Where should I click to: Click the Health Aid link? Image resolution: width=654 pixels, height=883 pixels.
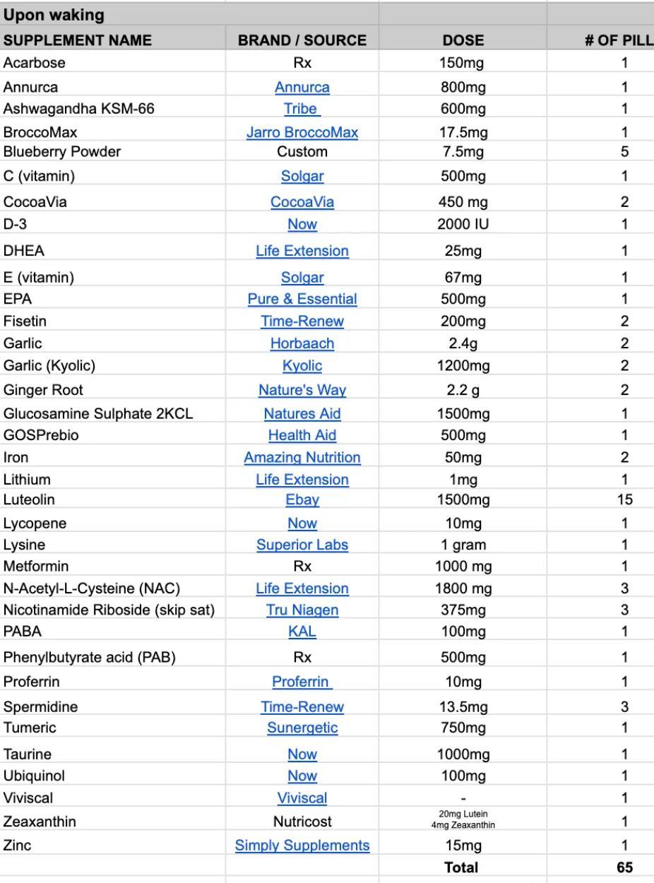tap(302, 435)
